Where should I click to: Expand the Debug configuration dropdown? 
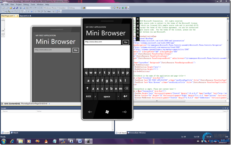80,8
